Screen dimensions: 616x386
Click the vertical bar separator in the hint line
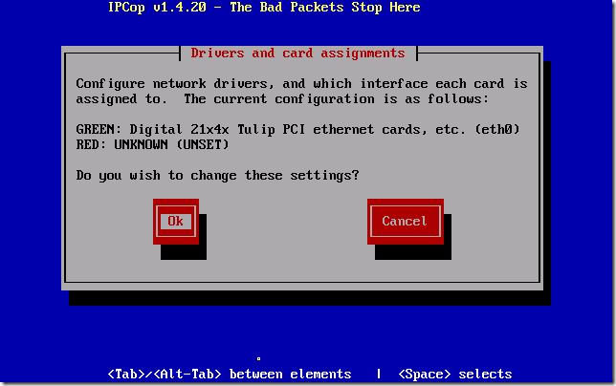379,374
